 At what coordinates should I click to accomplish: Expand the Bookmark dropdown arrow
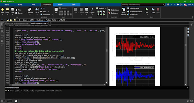click(52, 15)
